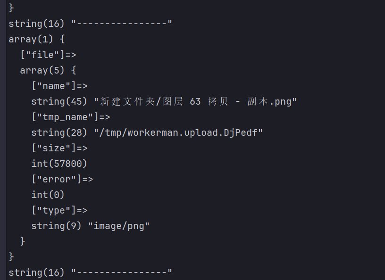This screenshot has width=385, height=280.
Task: Click the array(1) opening line
Action: 37,39
